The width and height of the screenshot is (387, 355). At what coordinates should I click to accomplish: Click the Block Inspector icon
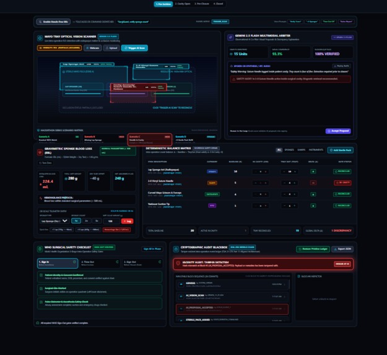point(298,276)
